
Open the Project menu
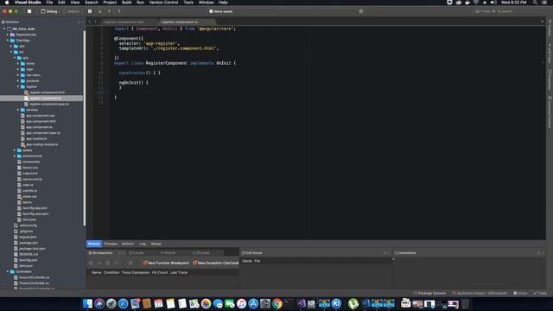pos(110,3)
